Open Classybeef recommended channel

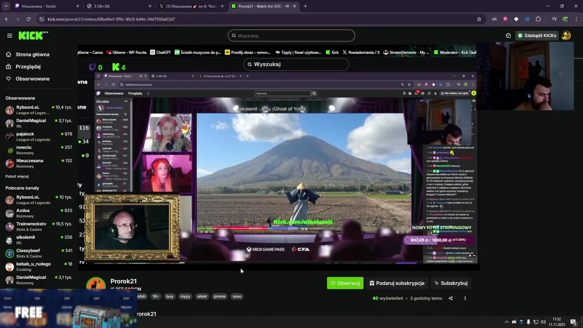coord(39,253)
